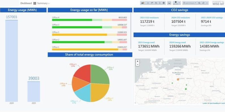Star this dashboard as favorite

point(148,3)
